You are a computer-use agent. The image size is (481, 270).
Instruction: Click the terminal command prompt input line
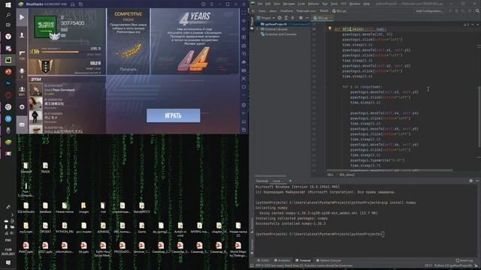tap(319, 234)
